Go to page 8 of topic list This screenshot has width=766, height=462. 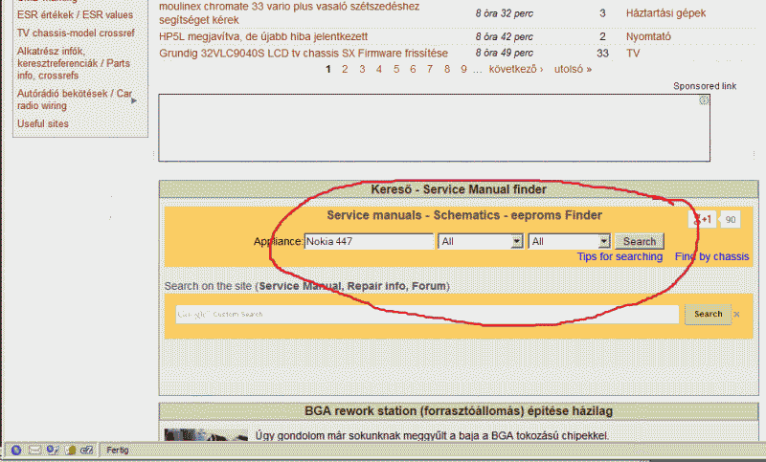point(447,69)
